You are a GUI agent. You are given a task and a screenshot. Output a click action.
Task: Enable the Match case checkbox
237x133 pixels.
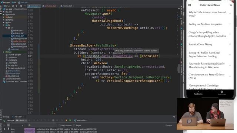pyautogui.click(x=60, y=125)
